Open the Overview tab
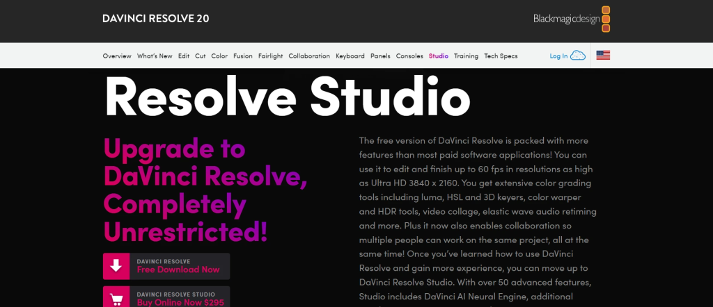This screenshot has height=307, width=713. pos(117,56)
